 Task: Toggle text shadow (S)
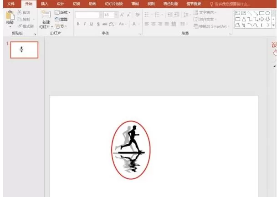pyautogui.click(x=98, y=24)
